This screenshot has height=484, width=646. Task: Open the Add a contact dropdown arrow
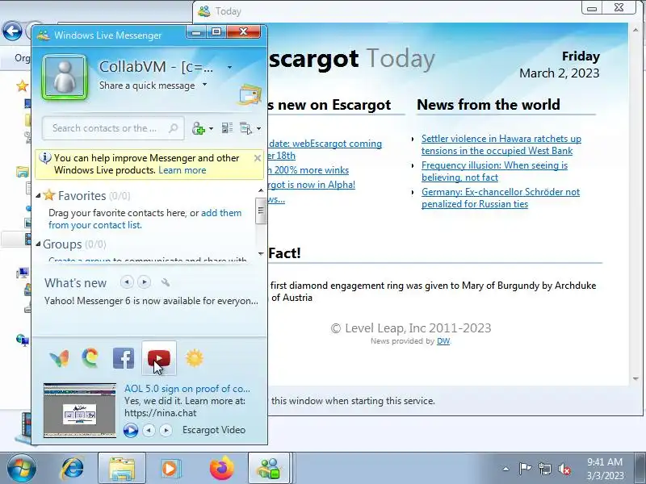pos(212,129)
